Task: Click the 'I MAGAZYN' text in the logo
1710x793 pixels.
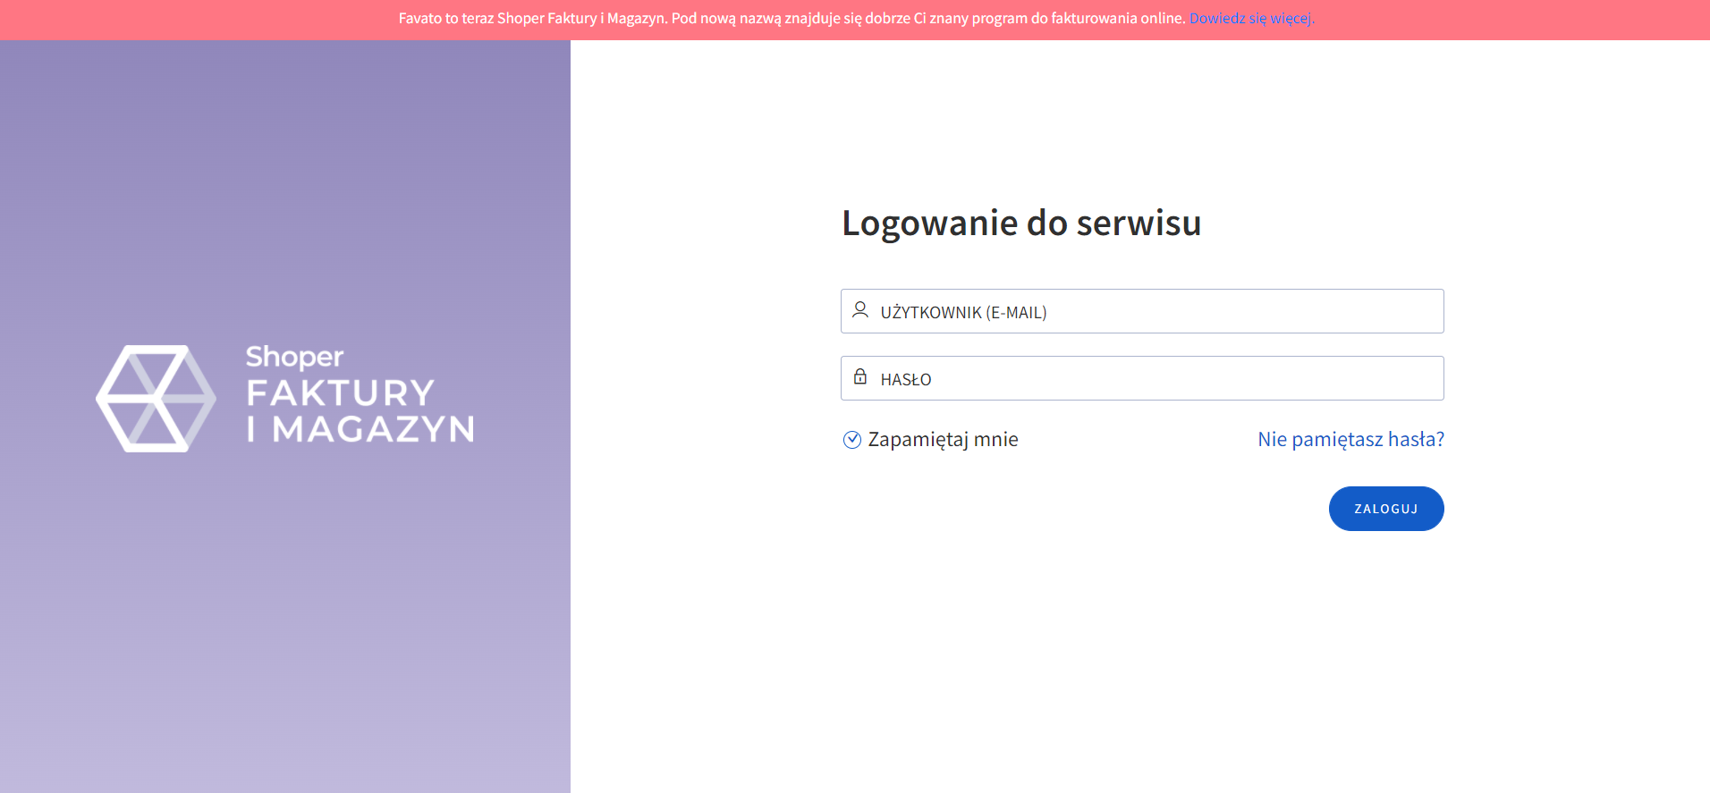Action: 360,429
